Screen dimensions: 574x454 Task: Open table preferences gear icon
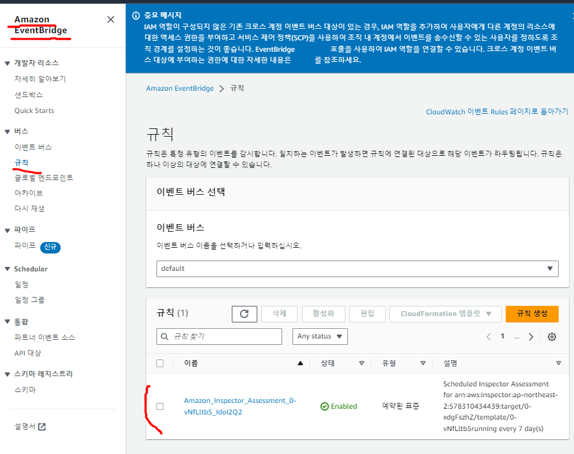tap(552, 337)
